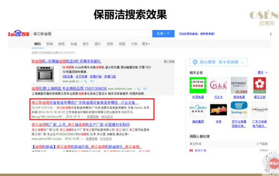Switch to the 音乐 tab
Screen dimensions: 279x176
coord(86,44)
